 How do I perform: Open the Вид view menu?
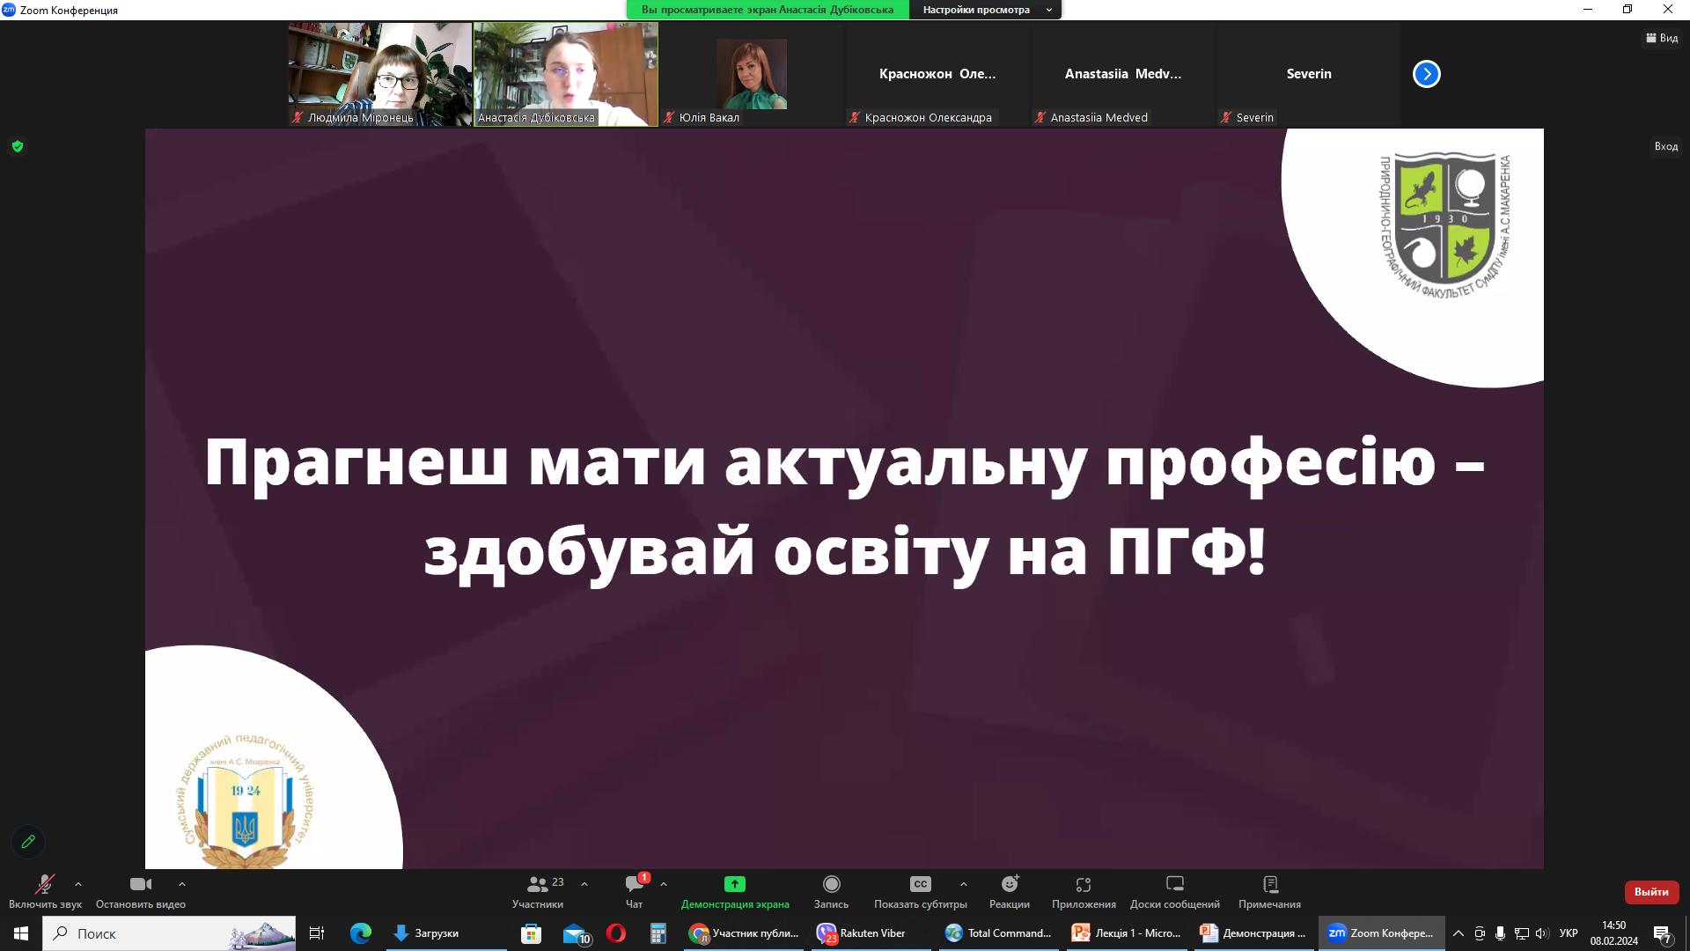tap(1662, 38)
